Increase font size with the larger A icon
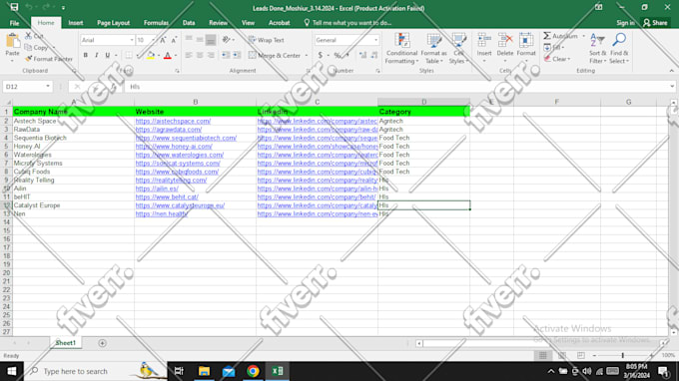Screen dimensions: 679x381 pyautogui.click(x=163, y=40)
